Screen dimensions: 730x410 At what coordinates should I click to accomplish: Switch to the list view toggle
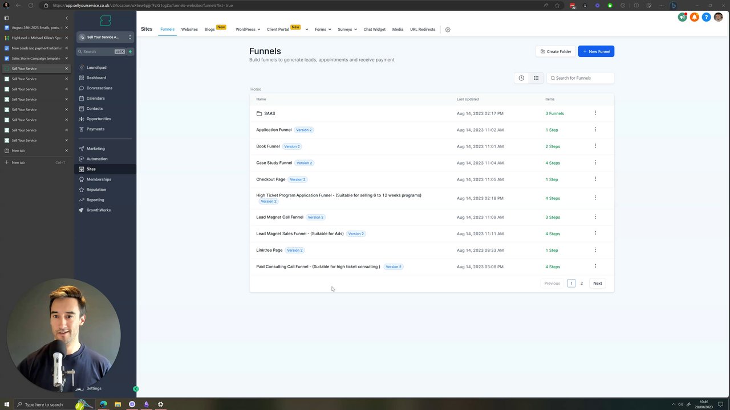(536, 78)
